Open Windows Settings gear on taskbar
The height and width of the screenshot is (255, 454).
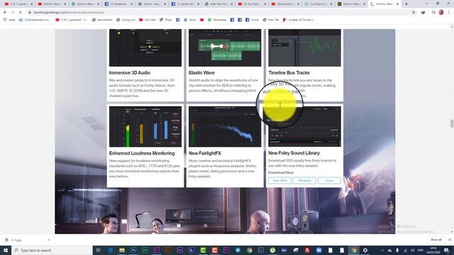365,250
